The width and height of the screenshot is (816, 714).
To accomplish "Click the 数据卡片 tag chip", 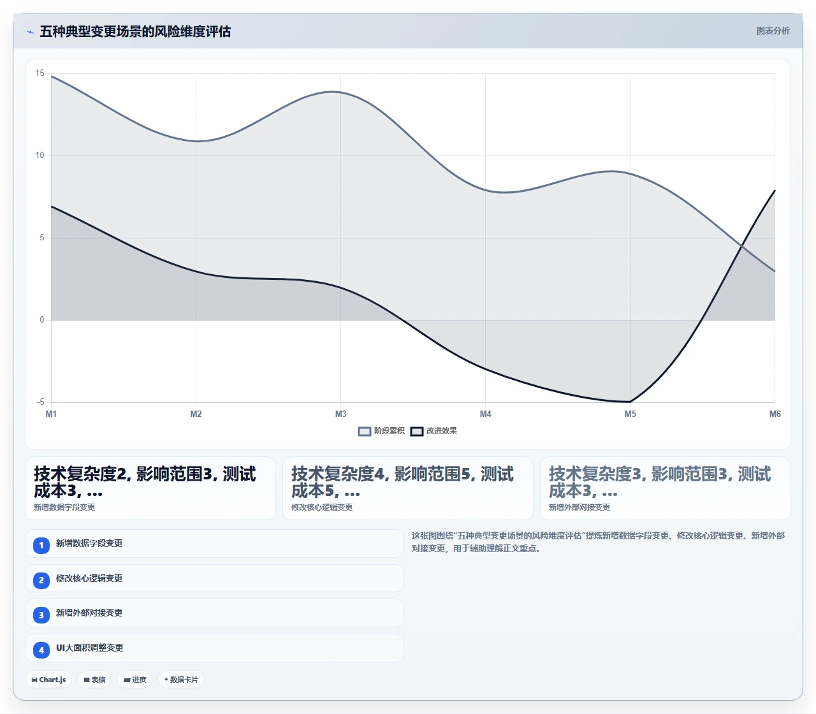I will pos(181,680).
